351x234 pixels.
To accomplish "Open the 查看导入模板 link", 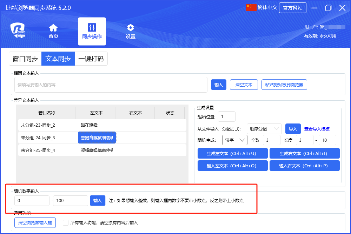I will (x=317, y=129).
